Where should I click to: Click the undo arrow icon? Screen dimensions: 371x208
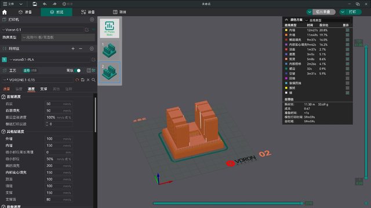click(45, 4)
